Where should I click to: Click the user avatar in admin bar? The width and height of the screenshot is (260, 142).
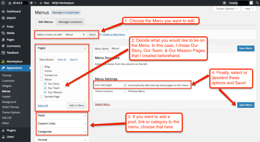pos(251,3)
